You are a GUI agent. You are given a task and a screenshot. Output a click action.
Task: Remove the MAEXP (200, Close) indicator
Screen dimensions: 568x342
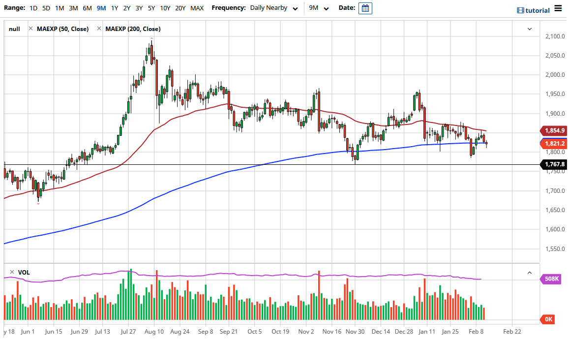[x=100, y=29]
